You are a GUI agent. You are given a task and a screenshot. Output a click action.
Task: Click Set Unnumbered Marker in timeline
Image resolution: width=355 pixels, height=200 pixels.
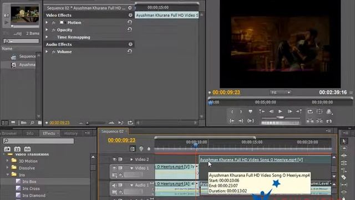[x=149, y=149]
